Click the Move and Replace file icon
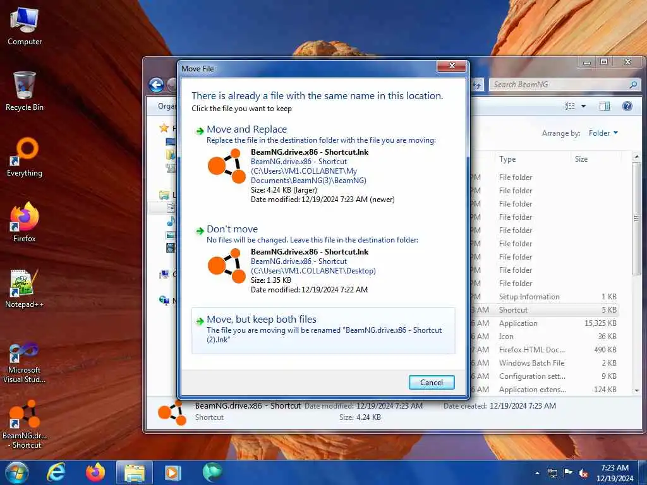Screen dimensions: 647x485 (227, 166)
